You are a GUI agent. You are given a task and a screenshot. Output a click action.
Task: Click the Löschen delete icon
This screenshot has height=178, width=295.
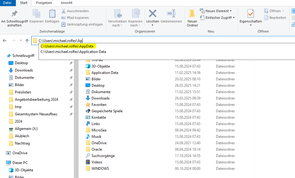click(x=152, y=14)
